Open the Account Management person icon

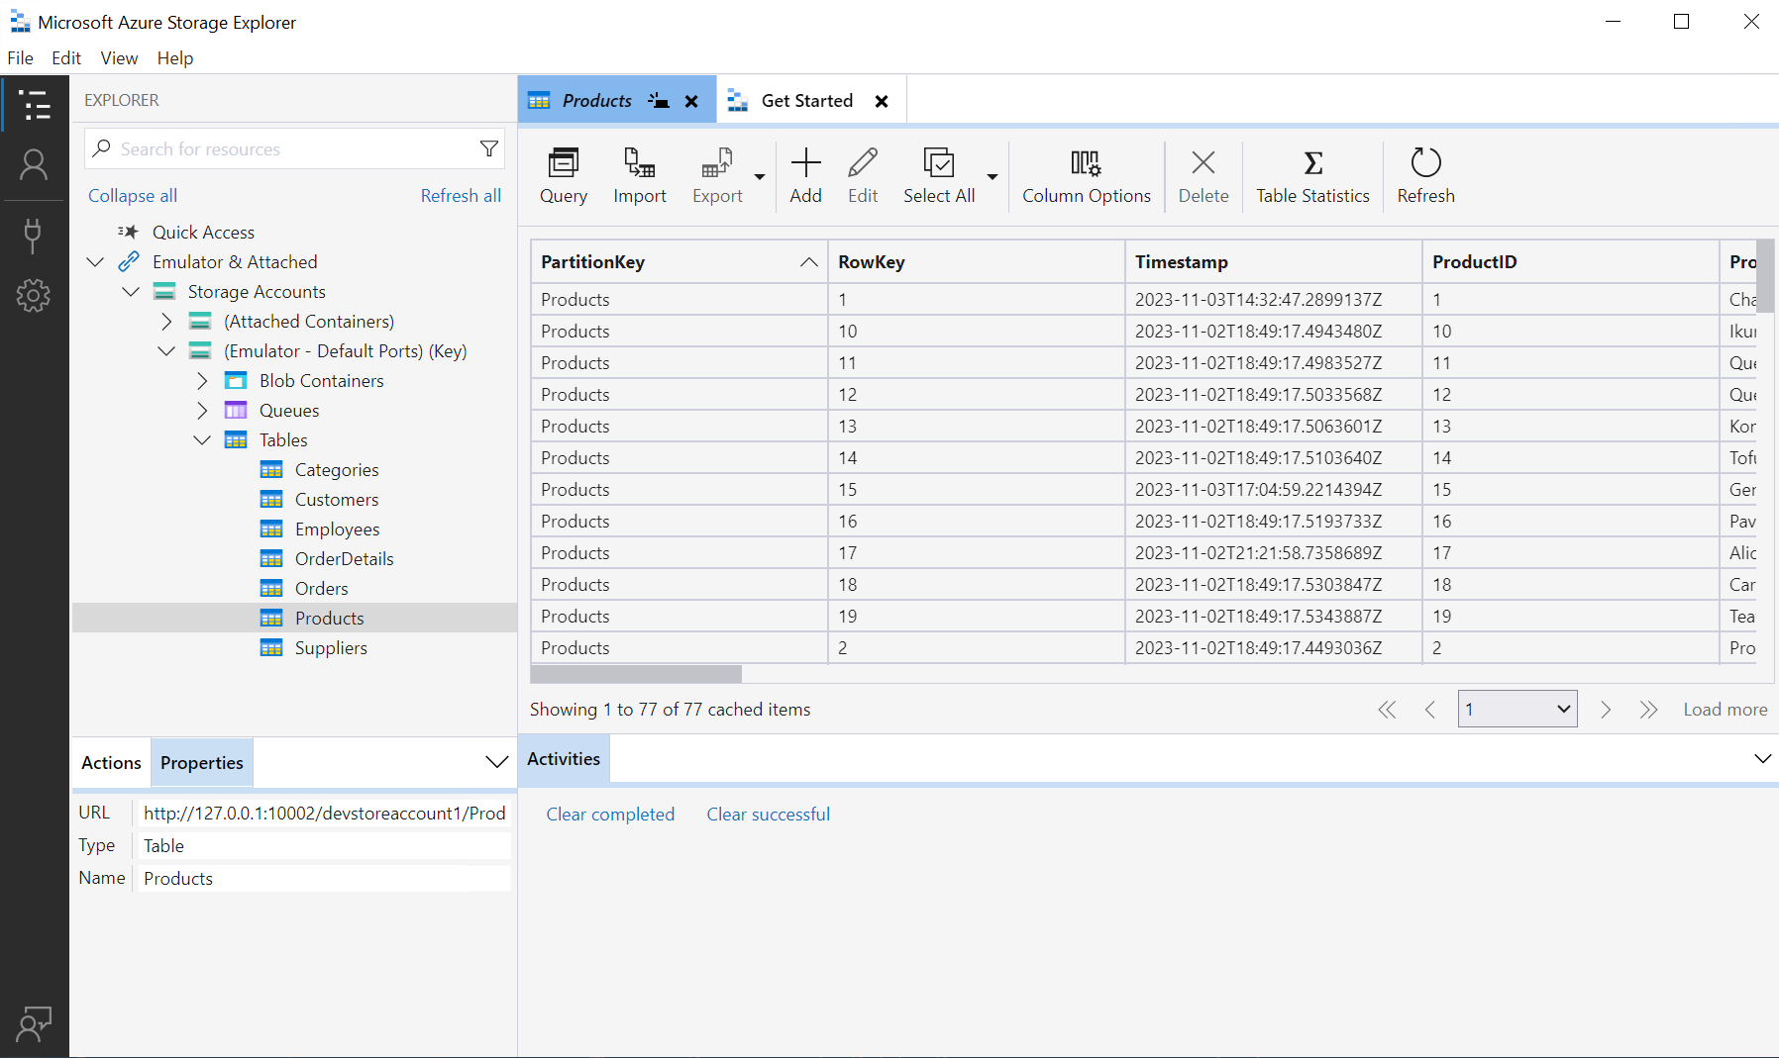(x=34, y=165)
